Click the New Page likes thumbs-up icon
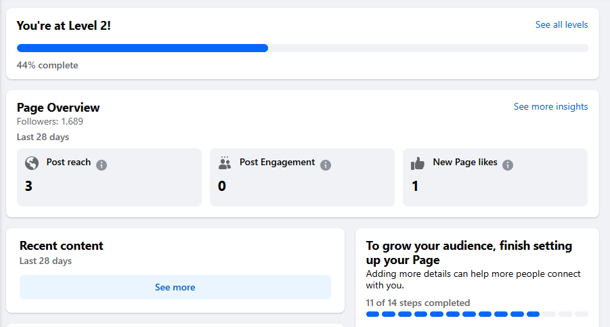This screenshot has width=610, height=327. [x=418, y=163]
